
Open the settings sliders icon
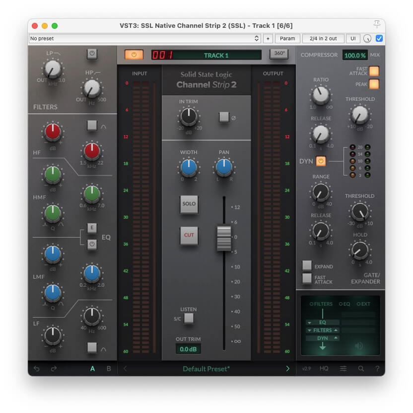tap(344, 369)
